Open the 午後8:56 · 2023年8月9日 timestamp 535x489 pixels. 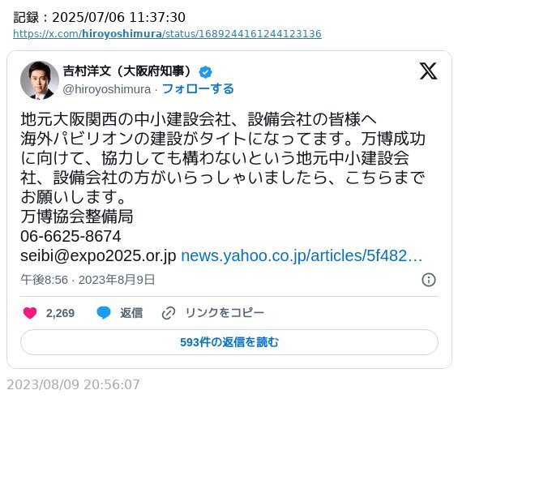pyautogui.click(x=88, y=280)
